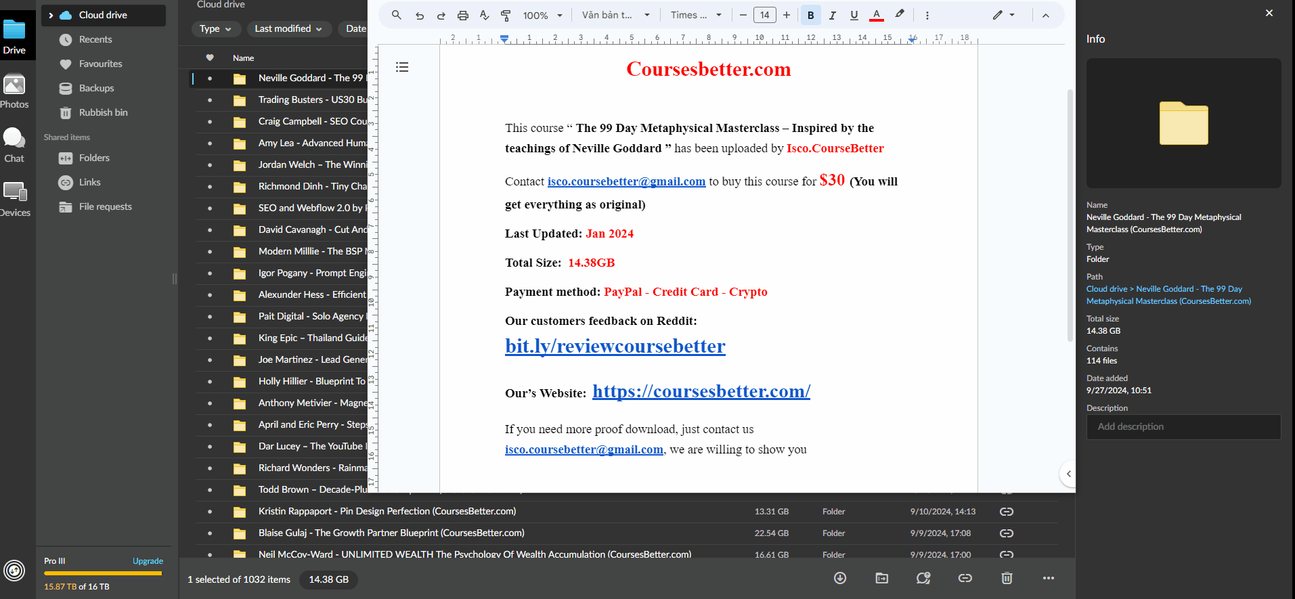Share the selected folder
The width and height of the screenshot is (1295, 599).
click(x=923, y=578)
